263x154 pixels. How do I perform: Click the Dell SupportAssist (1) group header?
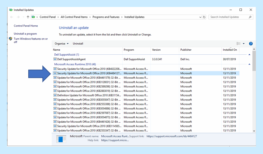pyautogui.click(x=67, y=55)
